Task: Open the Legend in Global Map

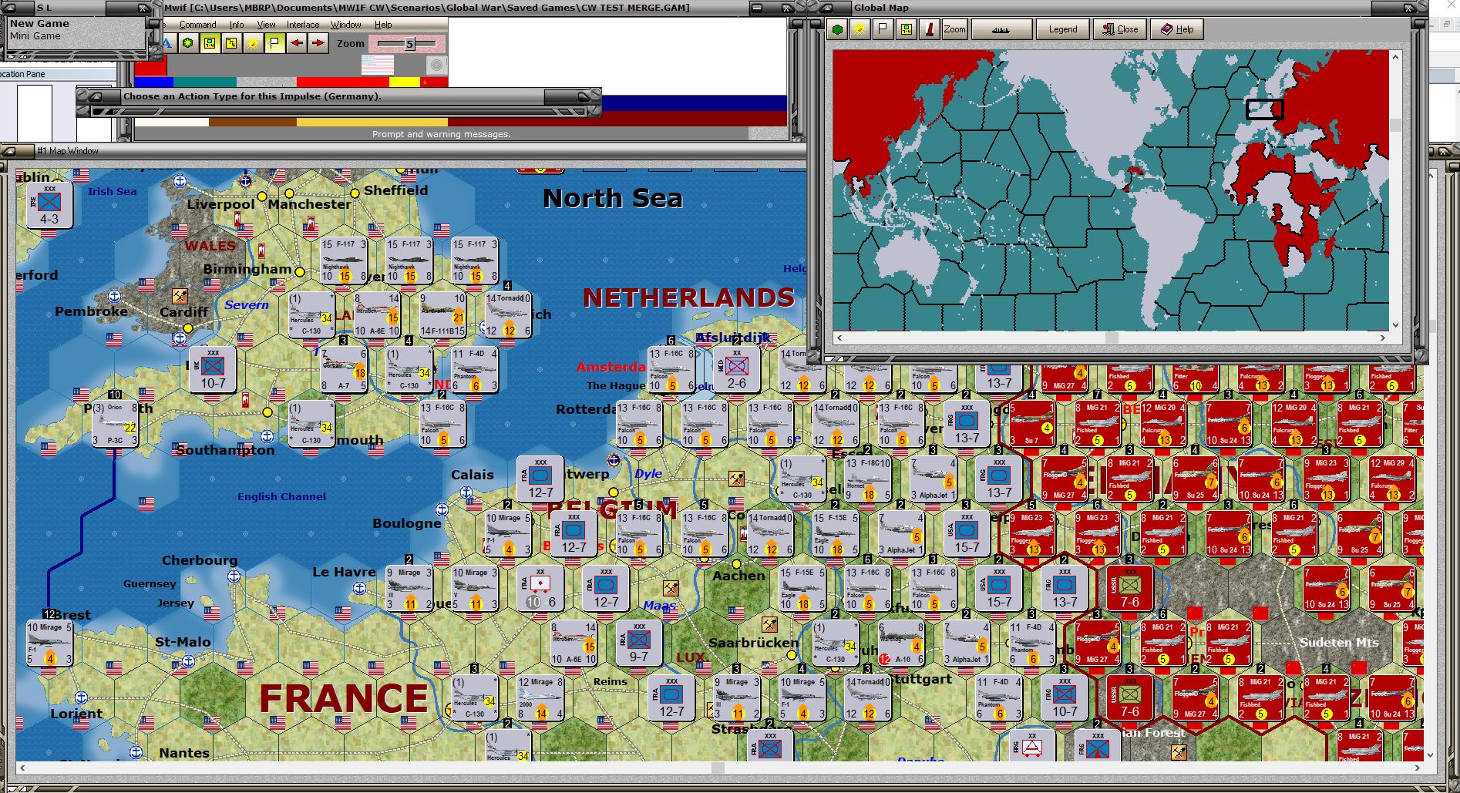Action: point(1063,29)
